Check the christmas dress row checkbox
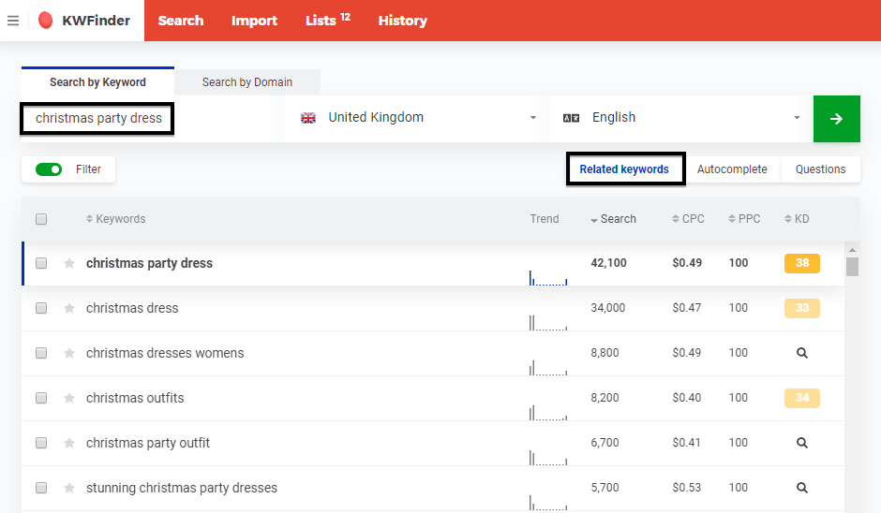 pyautogui.click(x=41, y=308)
